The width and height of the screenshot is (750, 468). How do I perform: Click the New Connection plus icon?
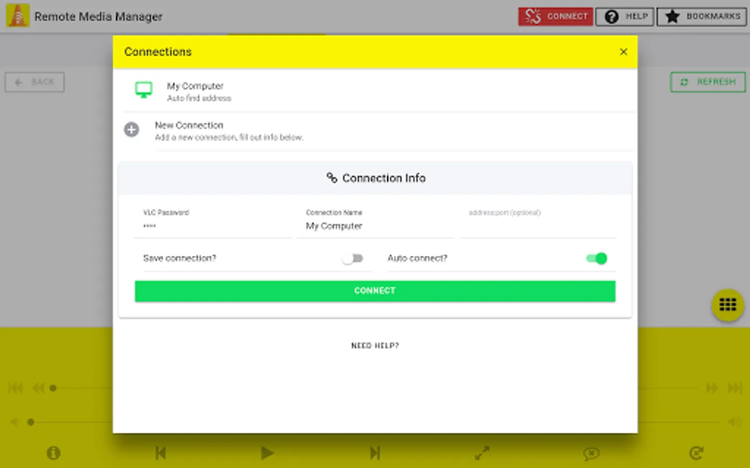click(131, 129)
